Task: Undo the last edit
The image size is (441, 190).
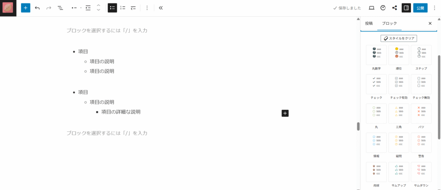Action: coord(37,8)
